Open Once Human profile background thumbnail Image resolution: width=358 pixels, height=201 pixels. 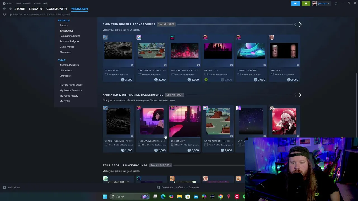[185, 51]
